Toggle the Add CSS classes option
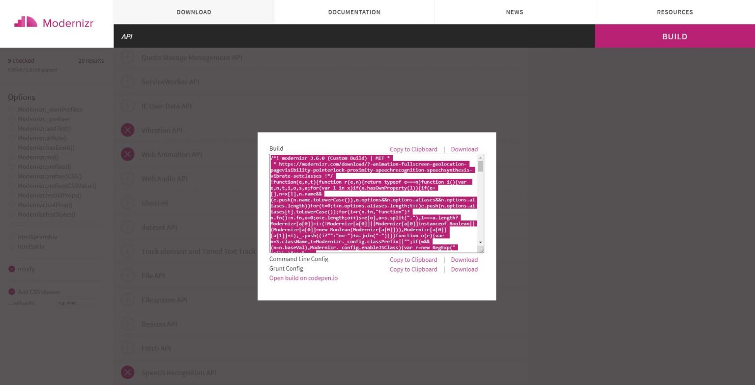 [12, 291]
